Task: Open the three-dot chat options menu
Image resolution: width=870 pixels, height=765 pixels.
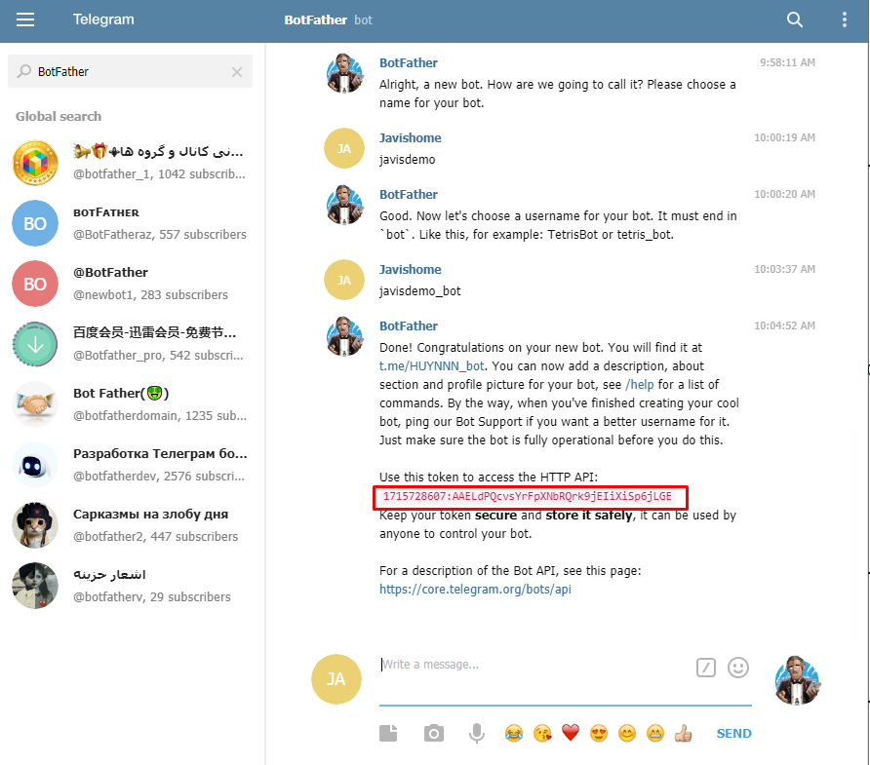Action: tap(844, 19)
